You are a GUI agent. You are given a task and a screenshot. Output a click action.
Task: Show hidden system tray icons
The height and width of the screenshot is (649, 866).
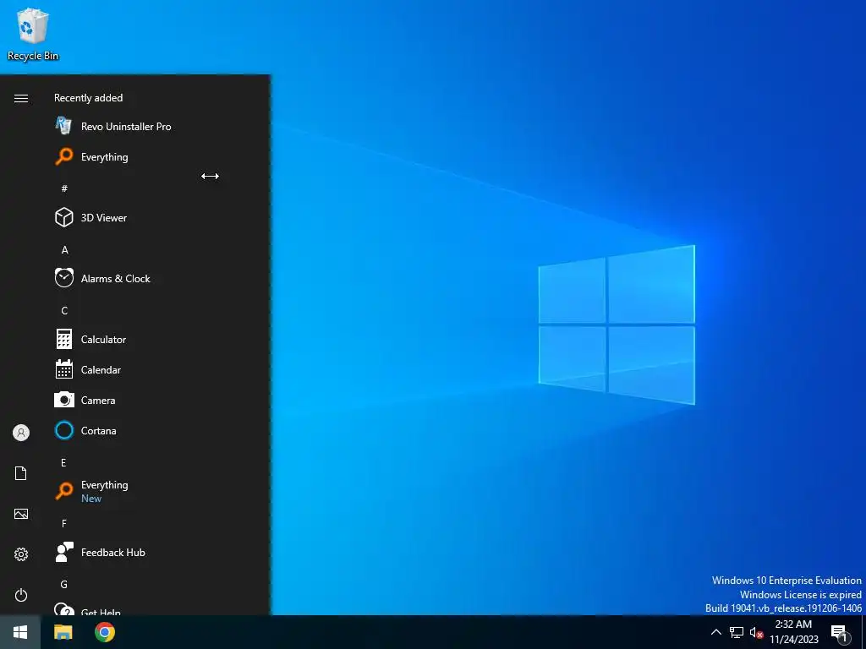[715, 632]
